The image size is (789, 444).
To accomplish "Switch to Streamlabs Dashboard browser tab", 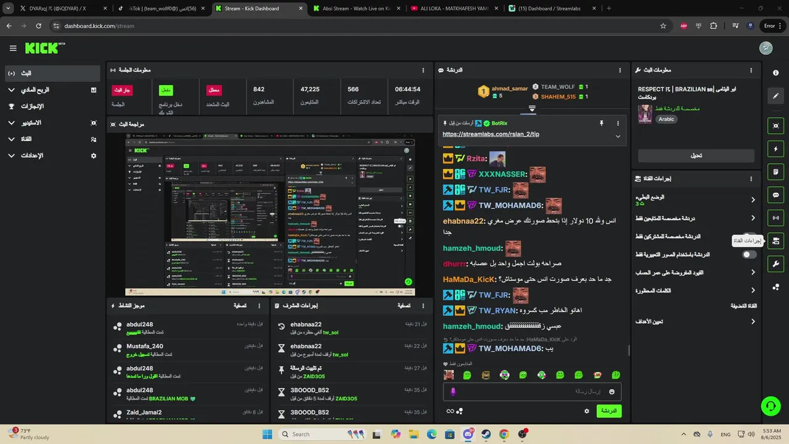I will click(552, 9).
